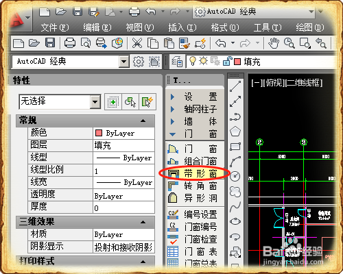This screenshot has width=343, height=274.
Task: Open title bar workspace dropdown arrow
Action: (311, 12)
